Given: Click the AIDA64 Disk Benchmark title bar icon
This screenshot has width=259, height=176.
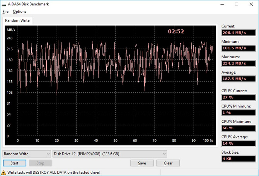Looking at the screenshot, I should (x=4, y=5).
